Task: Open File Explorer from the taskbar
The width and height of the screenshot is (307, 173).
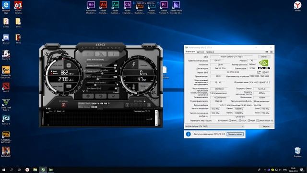Action: [x=35, y=170]
